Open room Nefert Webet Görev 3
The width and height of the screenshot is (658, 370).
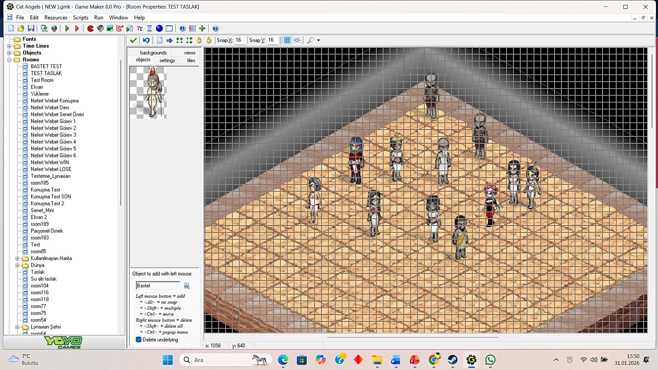[53, 135]
